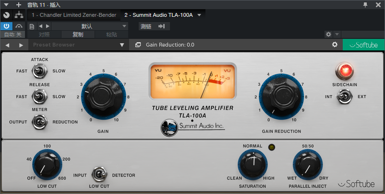This screenshot has height=194, width=385.
Task: Click the 测链 sidechain button
Action: point(146,26)
